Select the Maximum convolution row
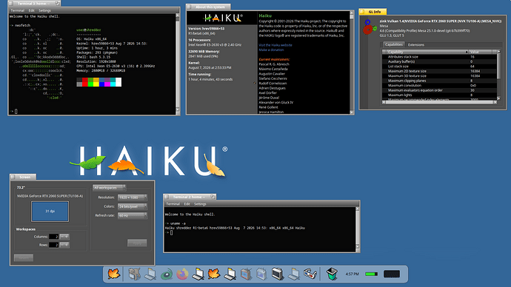511x287 pixels. tap(440, 85)
